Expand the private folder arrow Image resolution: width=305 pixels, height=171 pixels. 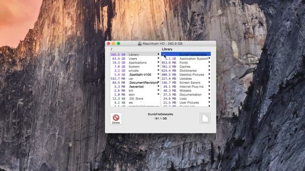point(158,70)
